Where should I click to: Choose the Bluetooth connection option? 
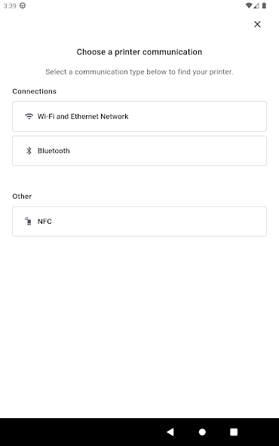click(x=139, y=151)
